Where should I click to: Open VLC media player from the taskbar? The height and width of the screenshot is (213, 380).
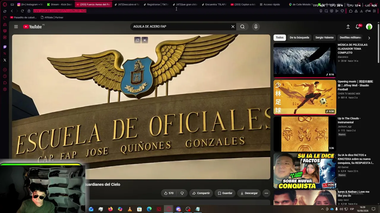pos(130,209)
